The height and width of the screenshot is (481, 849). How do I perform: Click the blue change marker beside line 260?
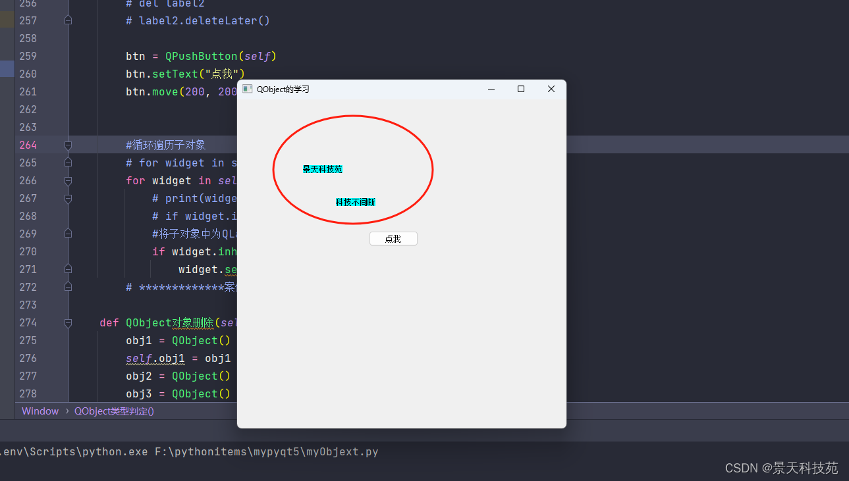[7, 69]
